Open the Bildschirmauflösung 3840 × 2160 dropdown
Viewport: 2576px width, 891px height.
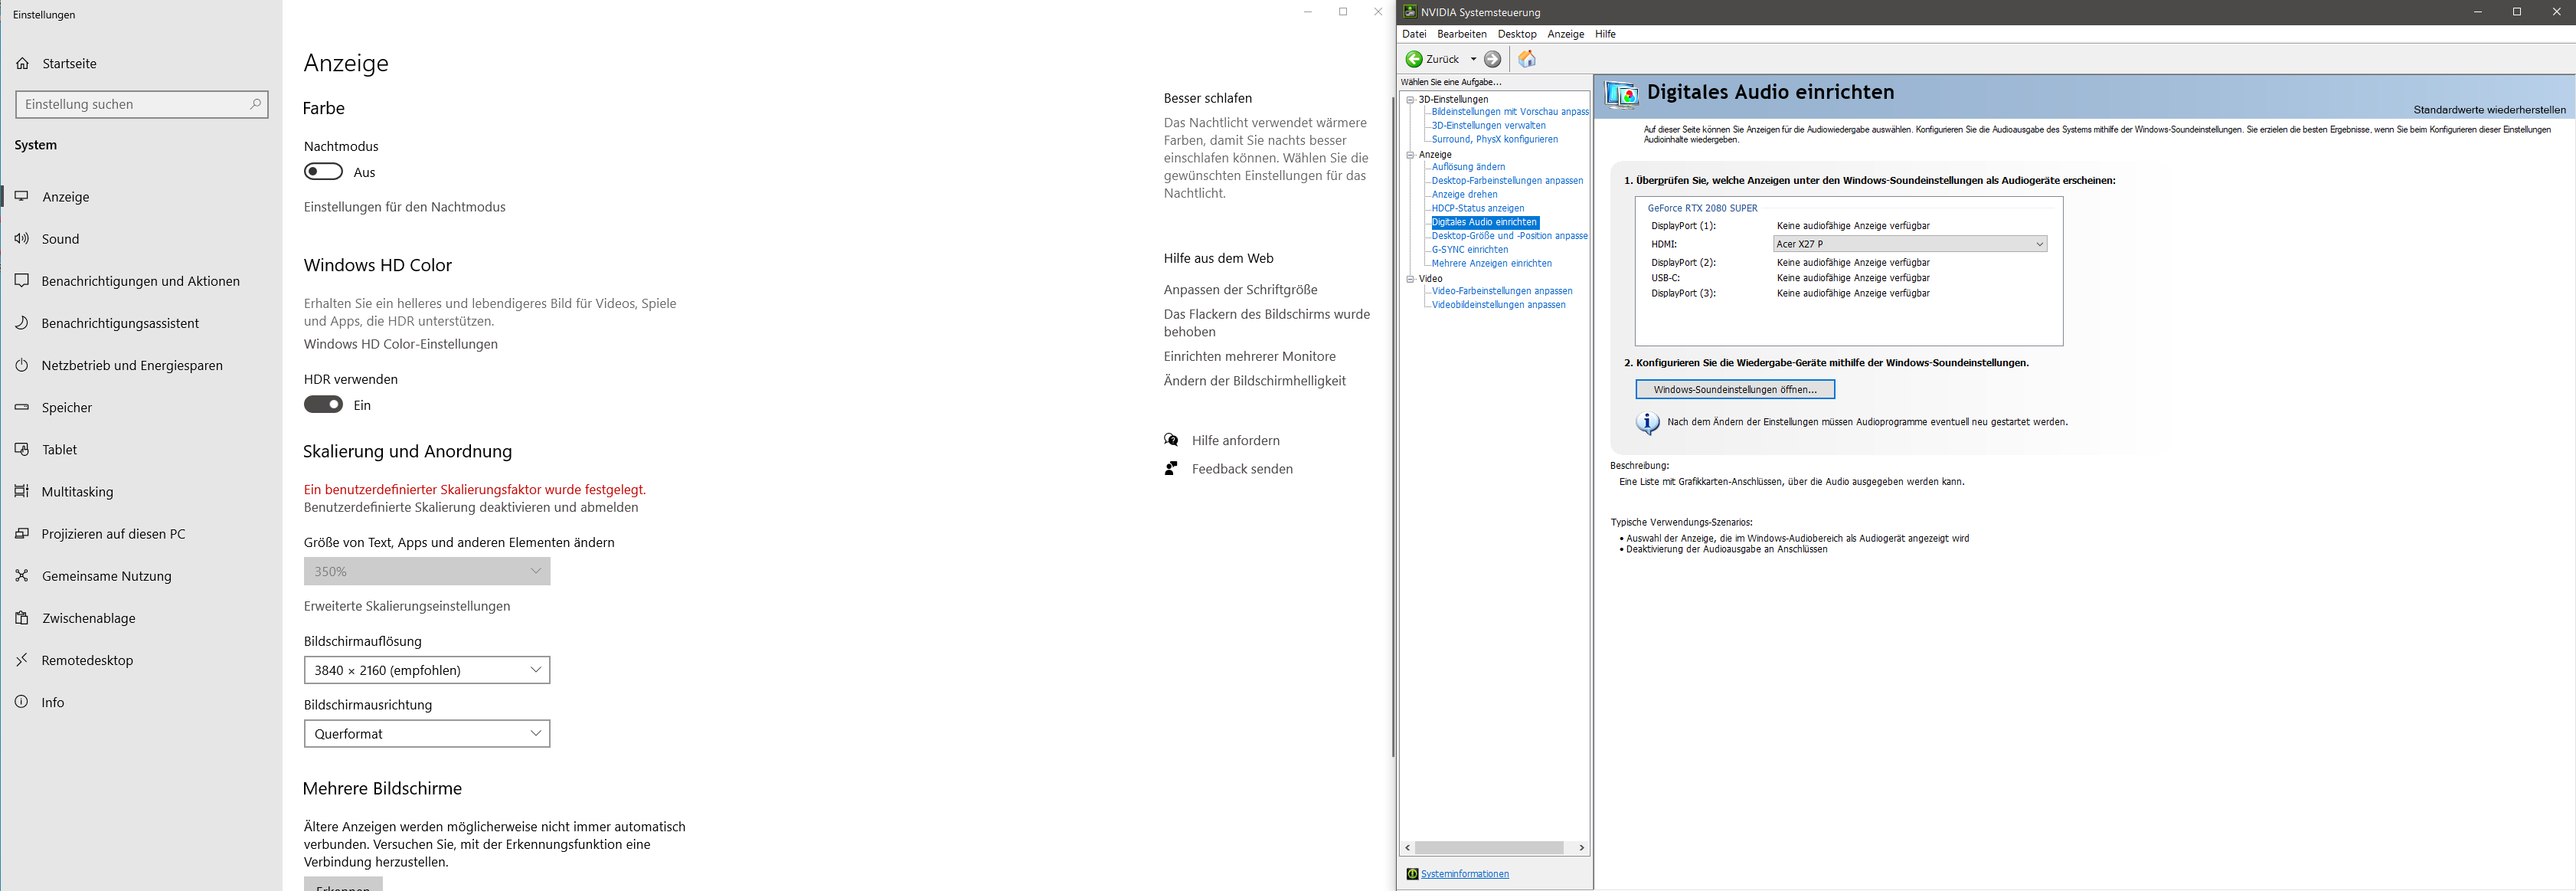coord(427,670)
